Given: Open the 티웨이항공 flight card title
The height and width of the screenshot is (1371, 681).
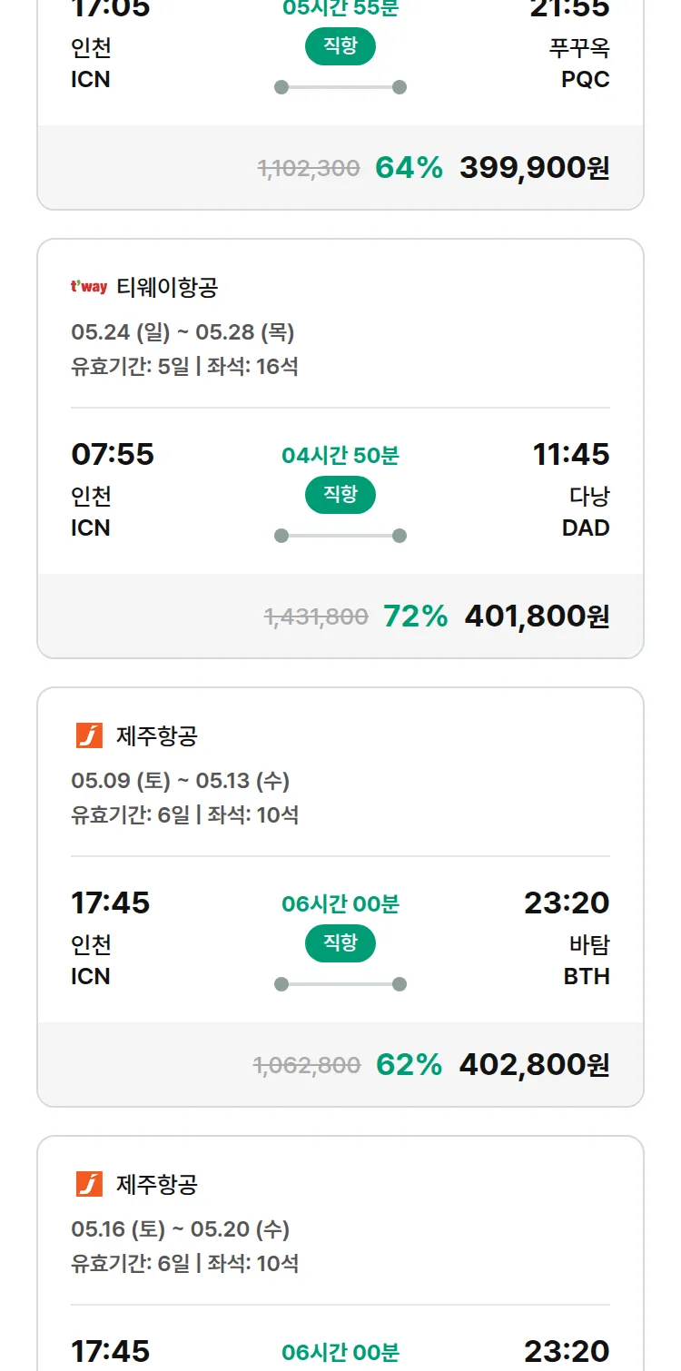Looking at the screenshot, I should 167,288.
